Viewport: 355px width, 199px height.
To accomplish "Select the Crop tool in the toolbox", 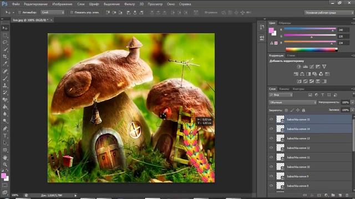I will pyautogui.click(x=5, y=56).
